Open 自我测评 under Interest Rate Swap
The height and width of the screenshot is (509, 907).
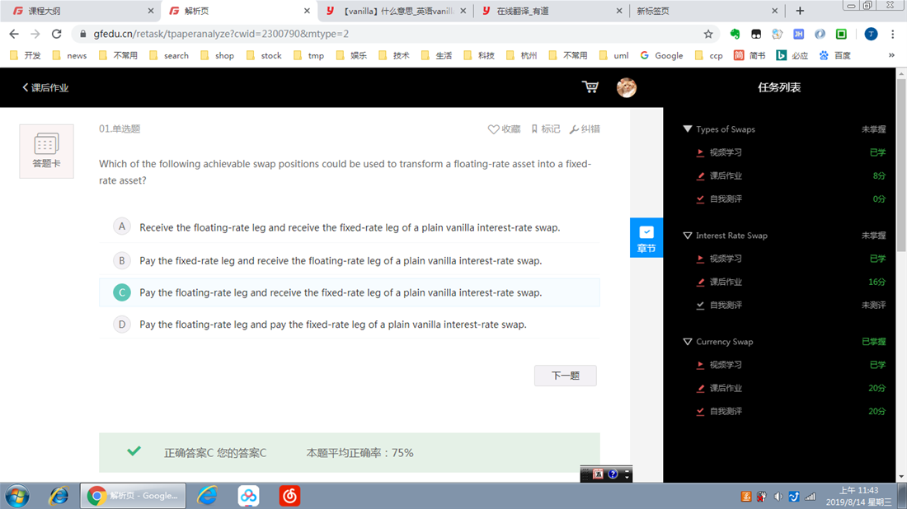(726, 305)
